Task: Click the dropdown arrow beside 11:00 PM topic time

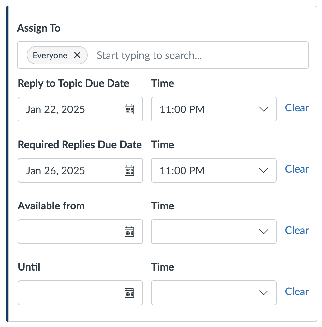Action: [264, 109]
